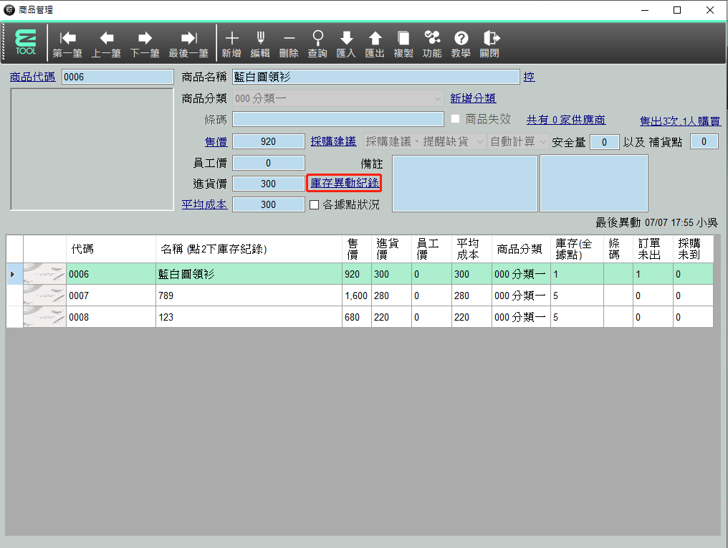Click the 庫存異動紀錄 link
This screenshot has width=728, height=548.
(344, 184)
